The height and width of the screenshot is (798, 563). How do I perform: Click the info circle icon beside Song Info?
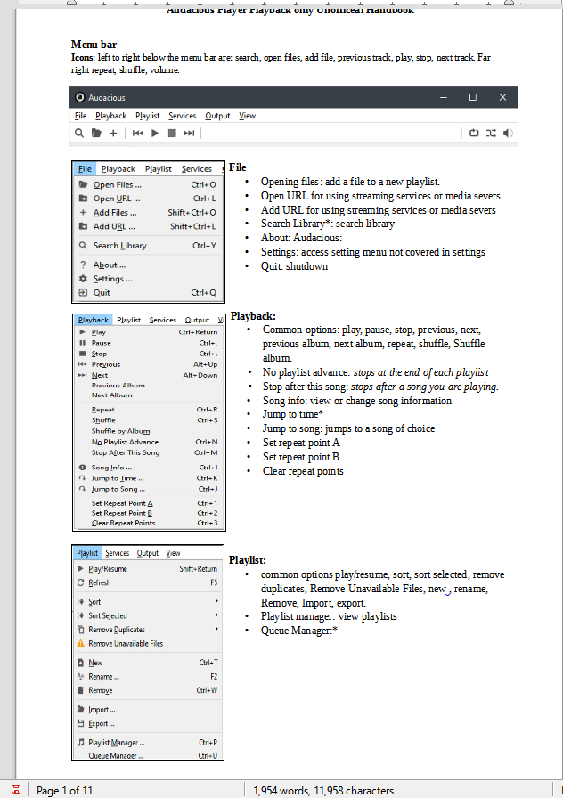83,468
